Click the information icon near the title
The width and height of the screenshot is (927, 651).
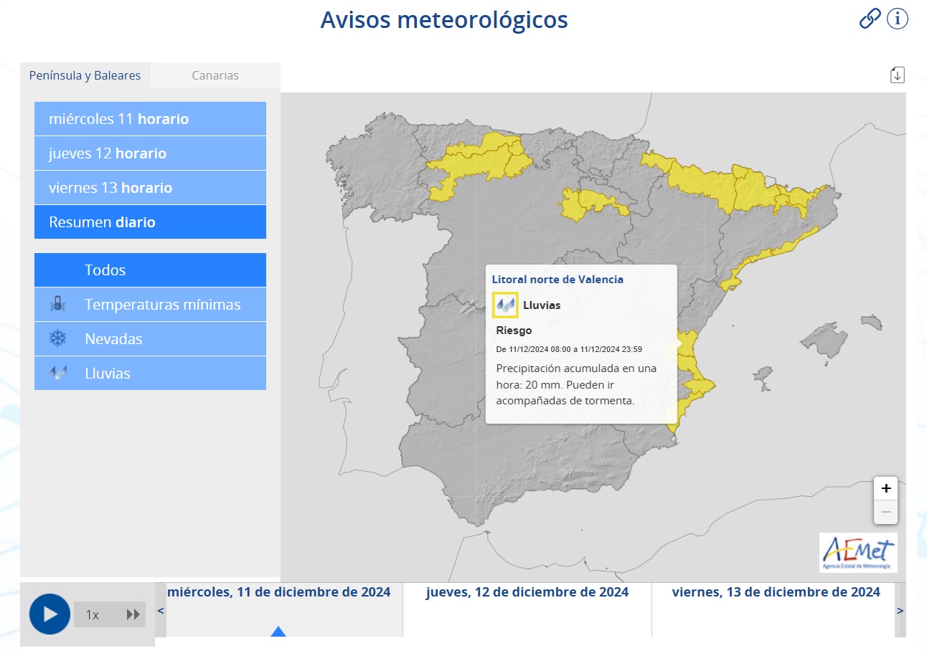896,19
